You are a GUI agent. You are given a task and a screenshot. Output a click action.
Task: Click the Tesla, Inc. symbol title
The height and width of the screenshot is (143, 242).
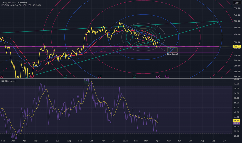pos(14,3)
